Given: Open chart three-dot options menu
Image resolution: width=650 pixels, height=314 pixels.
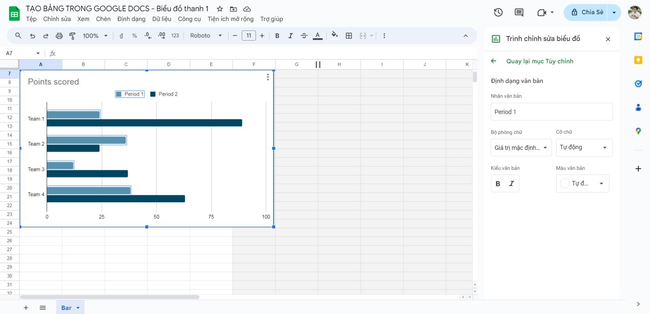Looking at the screenshot, I should [268, 77].
